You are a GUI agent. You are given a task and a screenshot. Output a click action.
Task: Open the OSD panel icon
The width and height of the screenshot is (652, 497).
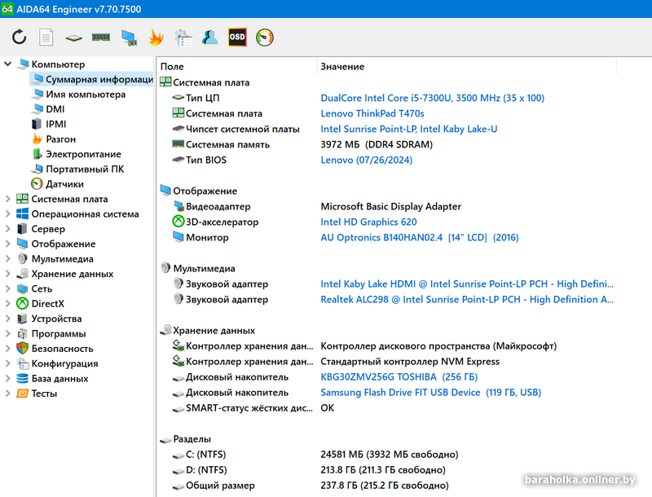(237, 37)
